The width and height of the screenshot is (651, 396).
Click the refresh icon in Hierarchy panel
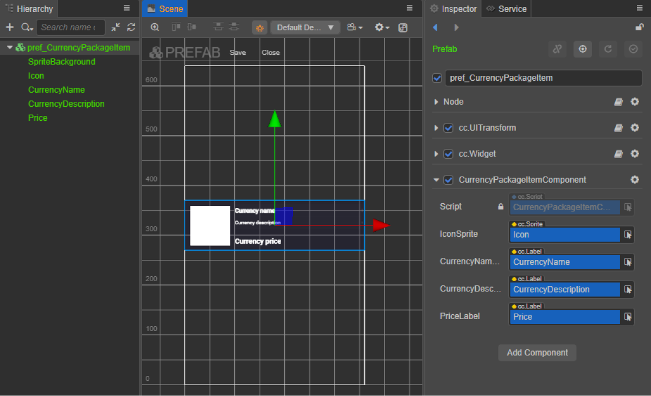(x=131, y=27)
